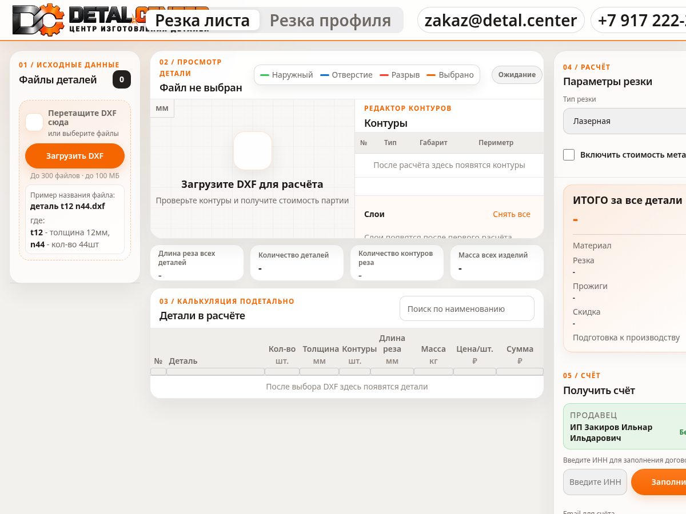Click the Толщина column header
Screen dimensions: 686x514
coord(321,349)
